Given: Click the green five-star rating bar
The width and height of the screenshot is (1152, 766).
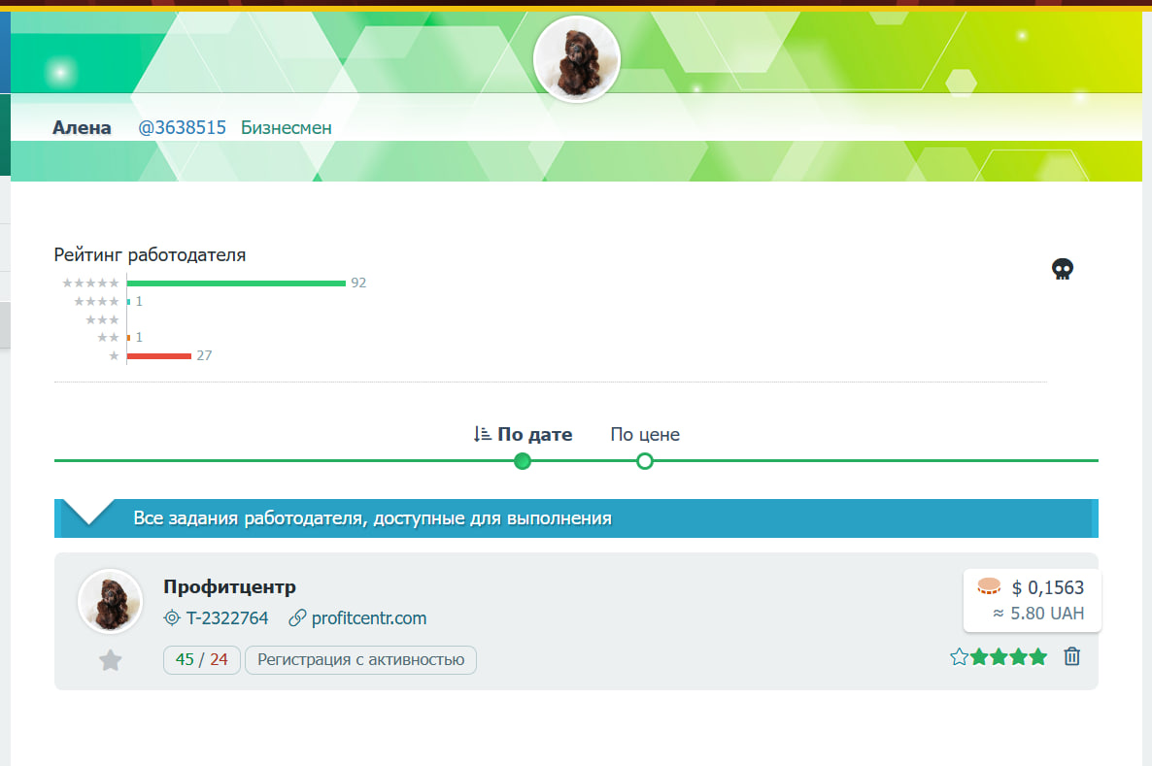Looking at the screenshot, I should 236,283.
